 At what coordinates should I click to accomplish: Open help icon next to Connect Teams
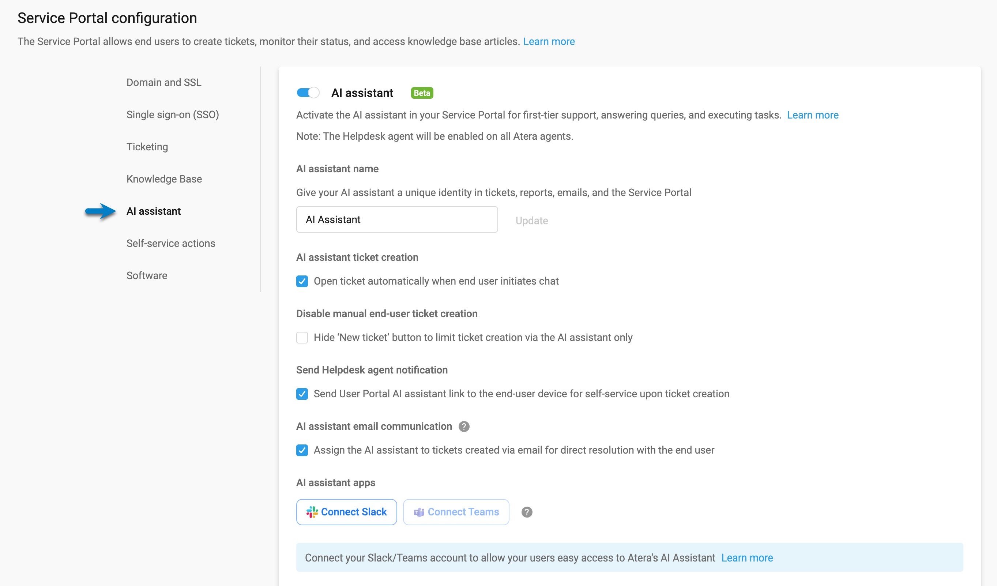[527, 512]
